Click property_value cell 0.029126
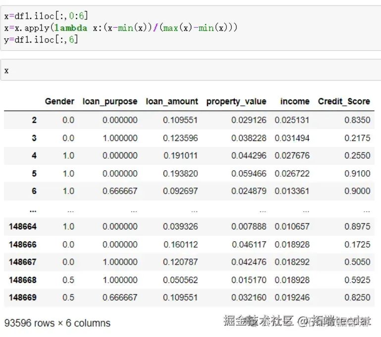Screen dimensions: 381x337 tap(249, 120)
